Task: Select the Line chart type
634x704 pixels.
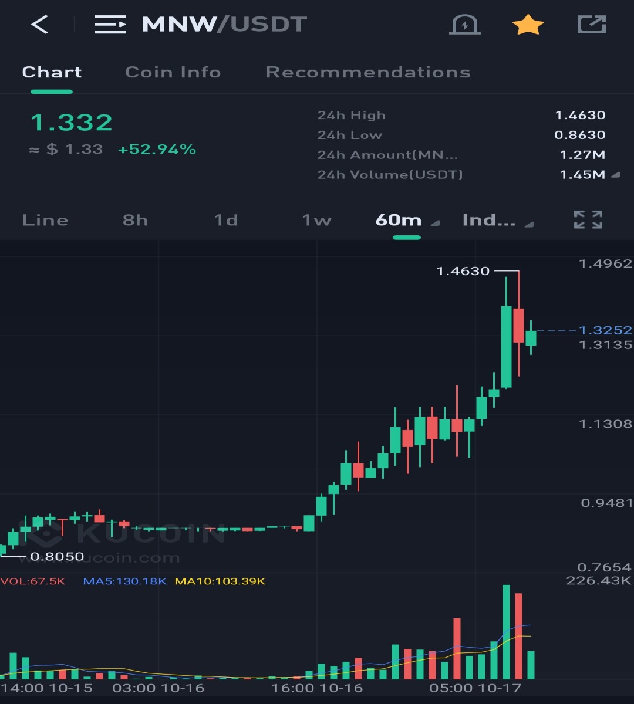Action: pos(45,221)
